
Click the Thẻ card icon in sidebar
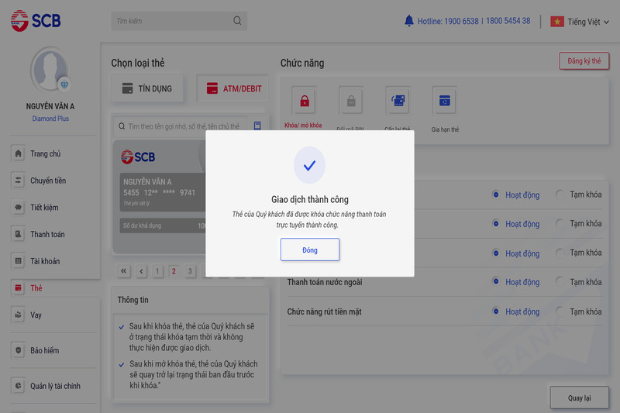(x=18, y=288)
